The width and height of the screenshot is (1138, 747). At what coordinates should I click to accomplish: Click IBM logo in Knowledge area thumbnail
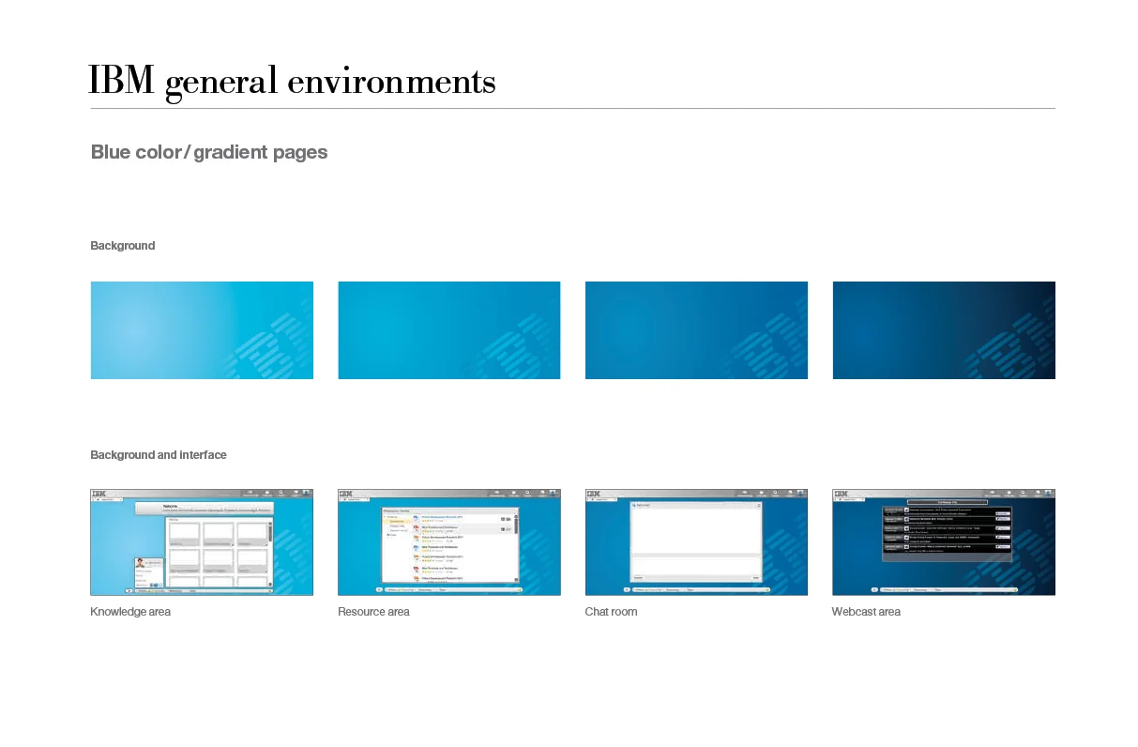click(x=99, y=494)
